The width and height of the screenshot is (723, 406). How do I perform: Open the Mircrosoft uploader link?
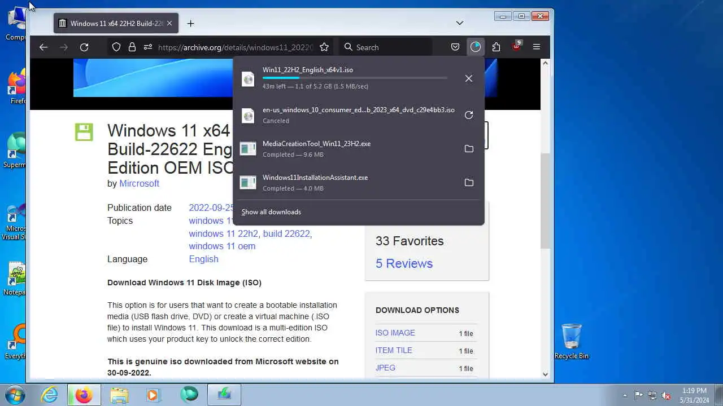(139, 183)
